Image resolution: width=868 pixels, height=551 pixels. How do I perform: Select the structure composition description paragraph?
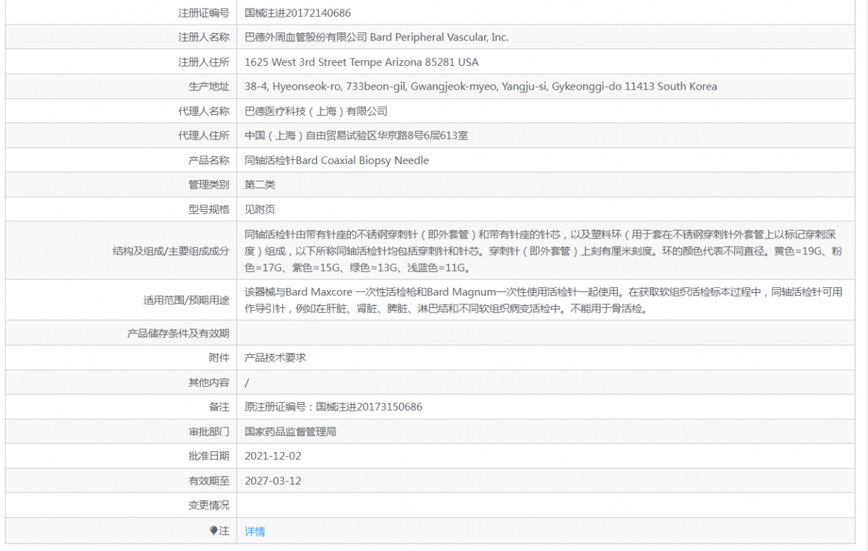click(544, 251)
